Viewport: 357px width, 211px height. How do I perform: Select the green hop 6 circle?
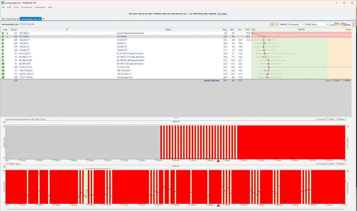click(3, 50)
